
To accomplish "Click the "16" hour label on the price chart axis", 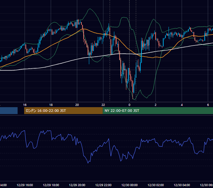I will point(25,105).
